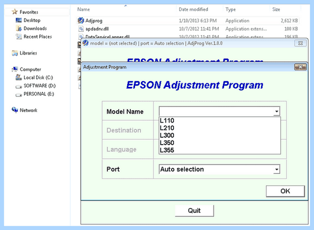Click the OK button

[285, 191]
